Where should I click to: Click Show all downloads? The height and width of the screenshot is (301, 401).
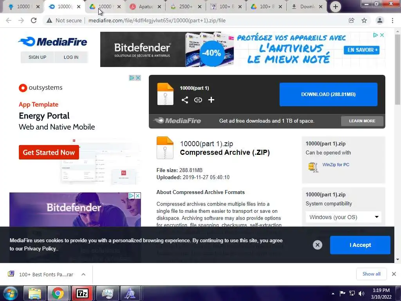click(371, 274)
